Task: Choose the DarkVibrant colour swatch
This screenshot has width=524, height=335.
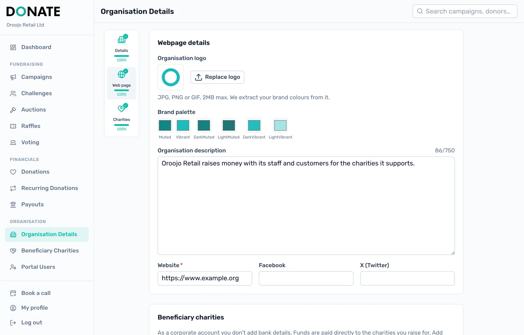Action: coord(254,125)
